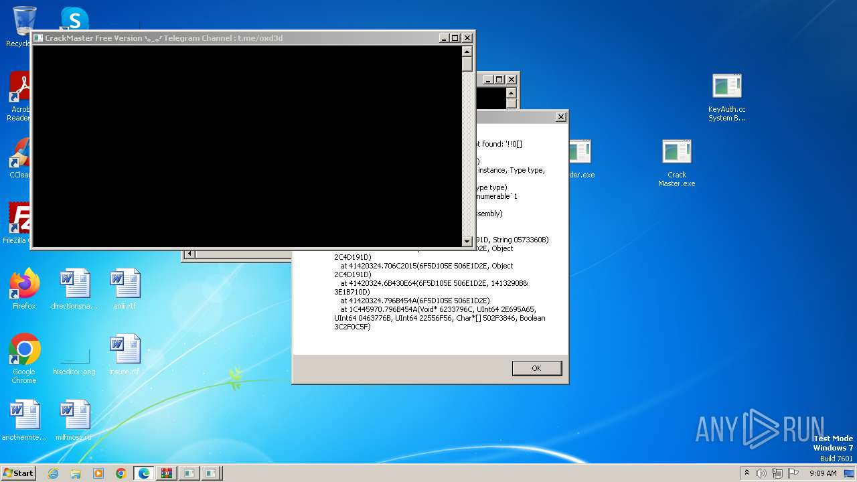
Task: Select the insure.rtf document icon
Action: pos(125,355)
